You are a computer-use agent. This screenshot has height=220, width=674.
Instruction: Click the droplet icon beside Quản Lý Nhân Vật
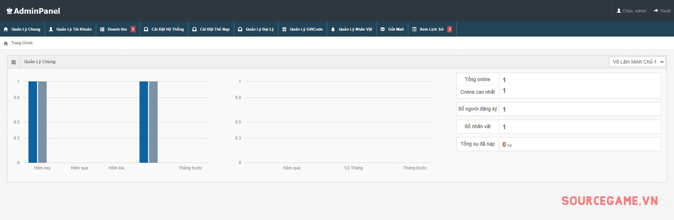pos(333,29)
